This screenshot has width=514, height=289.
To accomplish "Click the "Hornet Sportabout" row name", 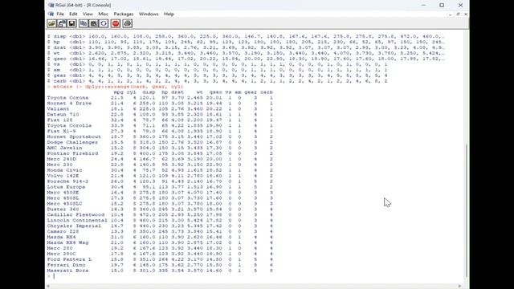I will 74,136.
